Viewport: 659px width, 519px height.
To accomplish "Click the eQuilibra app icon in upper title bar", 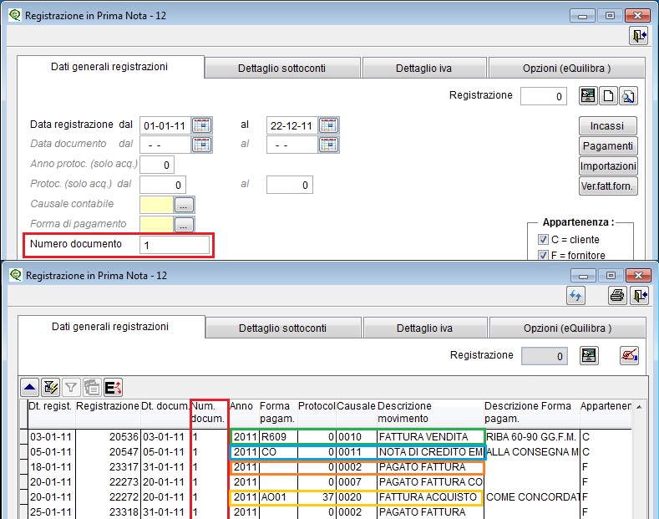I will 15,15.
